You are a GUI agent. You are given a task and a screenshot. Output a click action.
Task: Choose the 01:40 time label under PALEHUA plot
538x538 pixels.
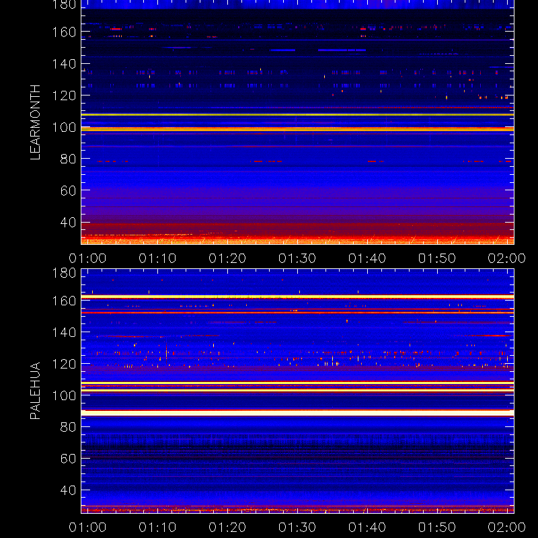pos(367,527)
